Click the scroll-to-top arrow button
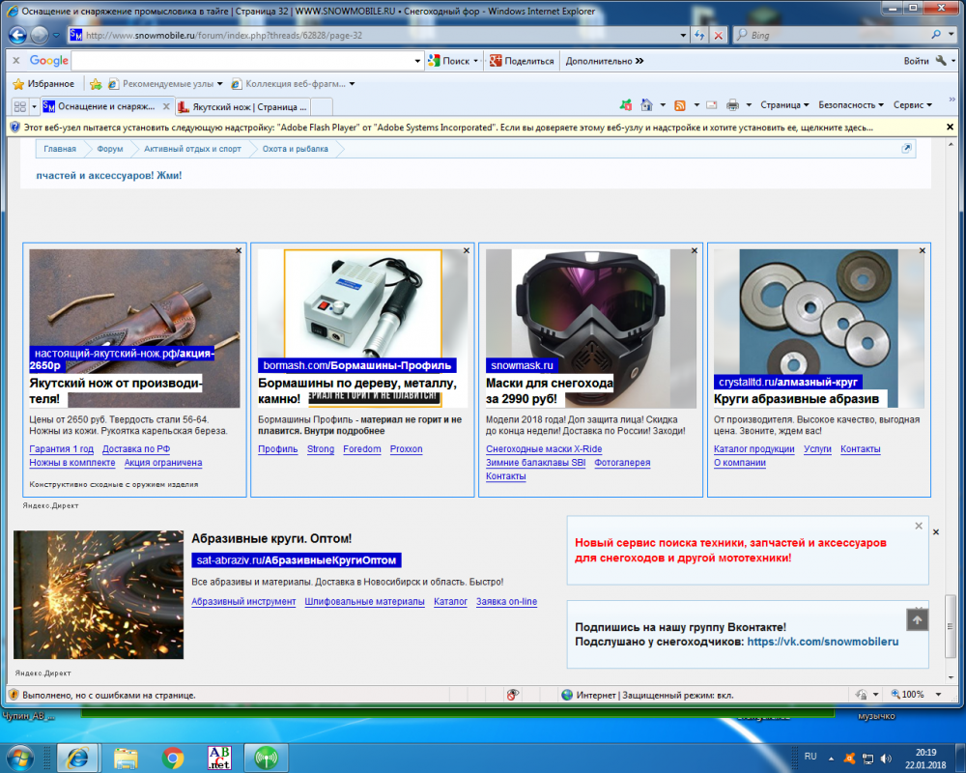 (917, 619)
